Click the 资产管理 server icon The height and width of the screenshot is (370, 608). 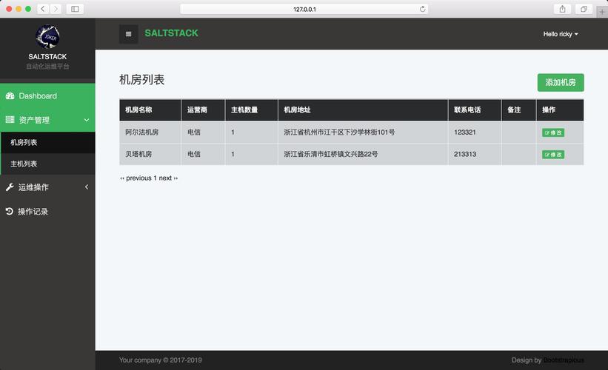click(10, 119)
